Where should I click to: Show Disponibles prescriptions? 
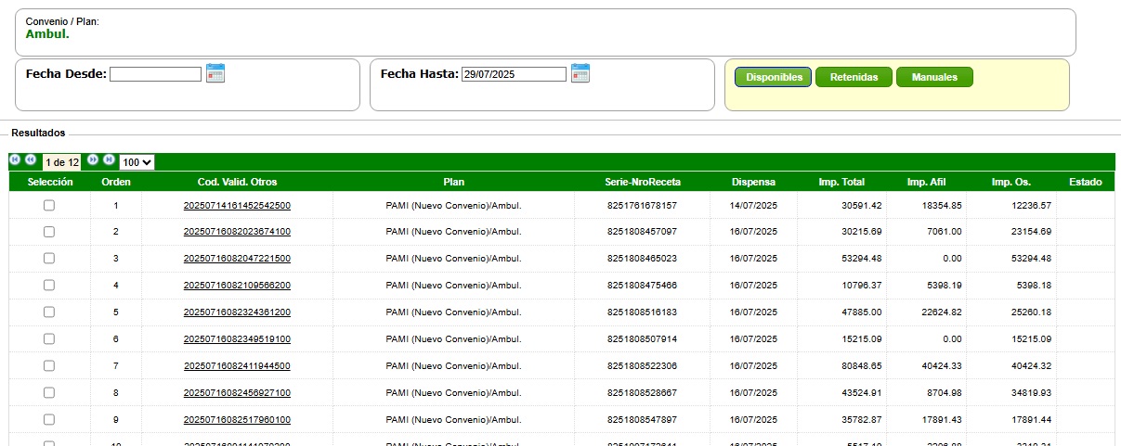tap(774, 77)
